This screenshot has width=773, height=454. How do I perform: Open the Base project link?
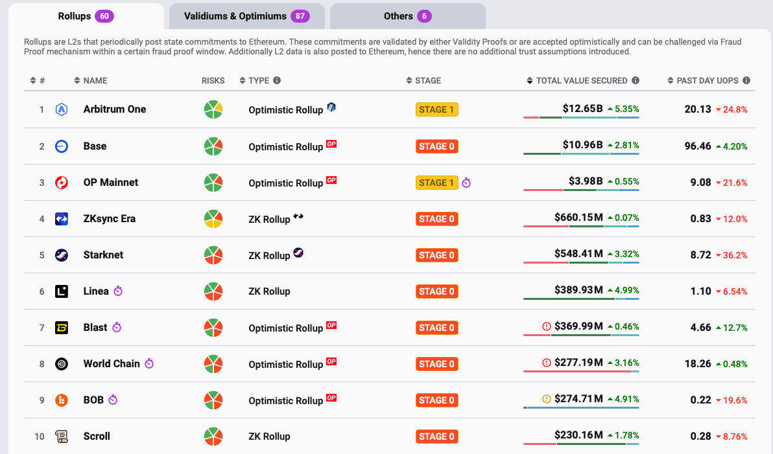(95, 146)
